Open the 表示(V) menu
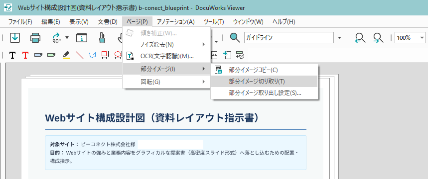This screenshot has width=428, height=179. [79, 22]
